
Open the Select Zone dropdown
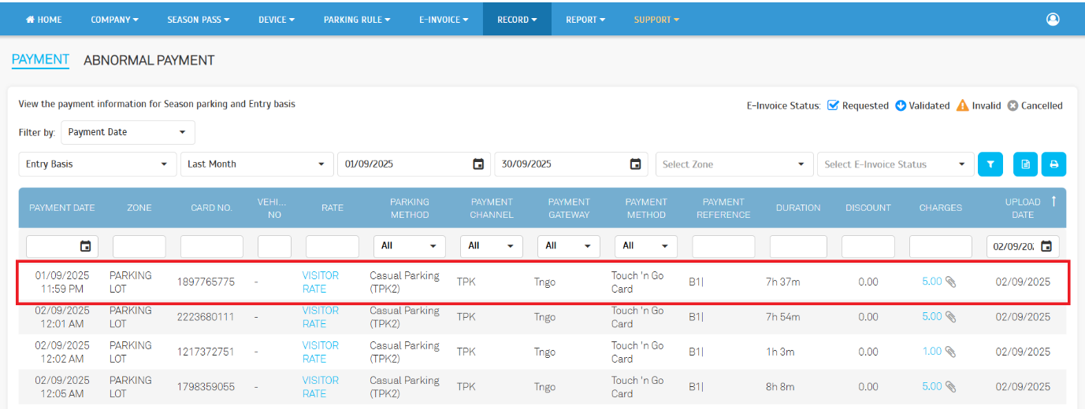[733, 164]
